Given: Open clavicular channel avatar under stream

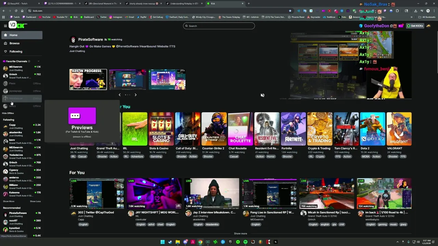Looking at the screenshot, I should (x=131, y=213).
